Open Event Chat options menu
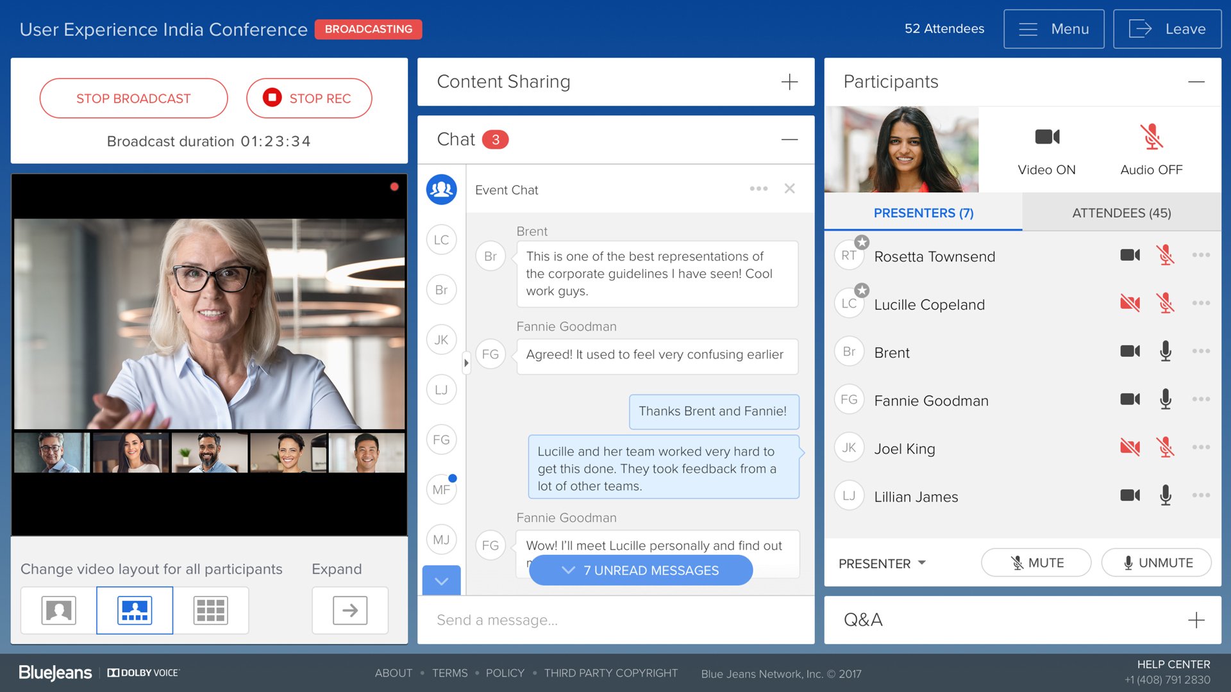1231x692 pixels. [x=758, y=189]
